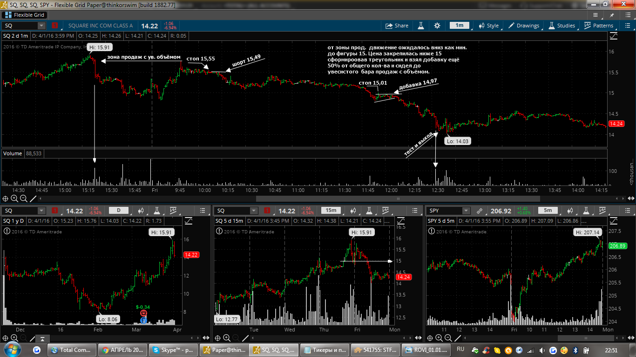
Task: Open the Drawings menu
Action: [x=523, y=26]
